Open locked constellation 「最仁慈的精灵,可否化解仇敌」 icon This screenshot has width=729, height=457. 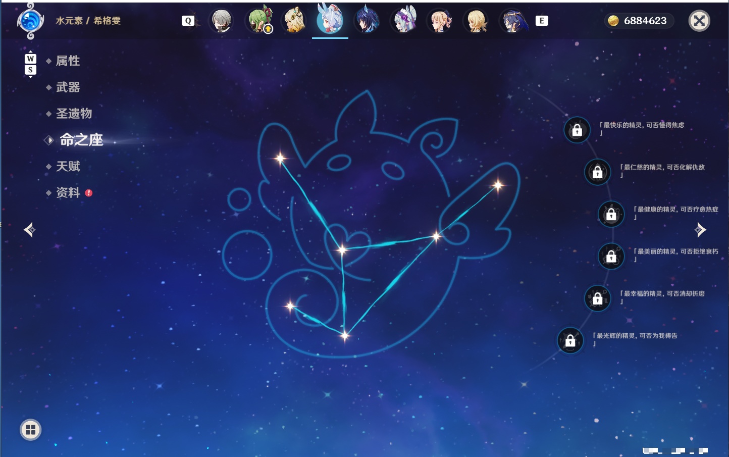[597, 172]
